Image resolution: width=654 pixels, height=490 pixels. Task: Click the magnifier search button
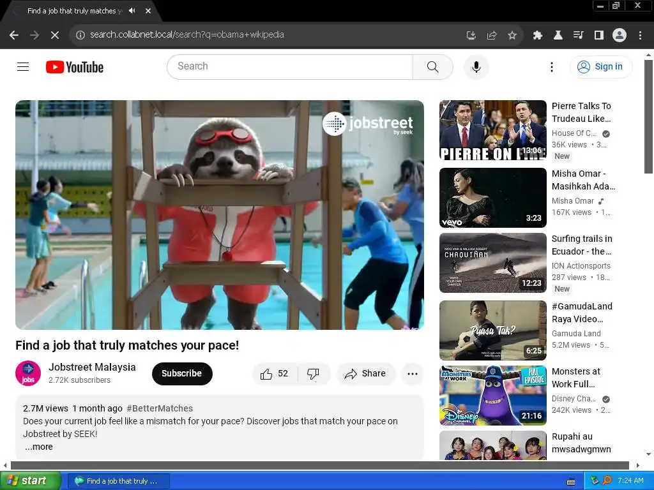433,66
